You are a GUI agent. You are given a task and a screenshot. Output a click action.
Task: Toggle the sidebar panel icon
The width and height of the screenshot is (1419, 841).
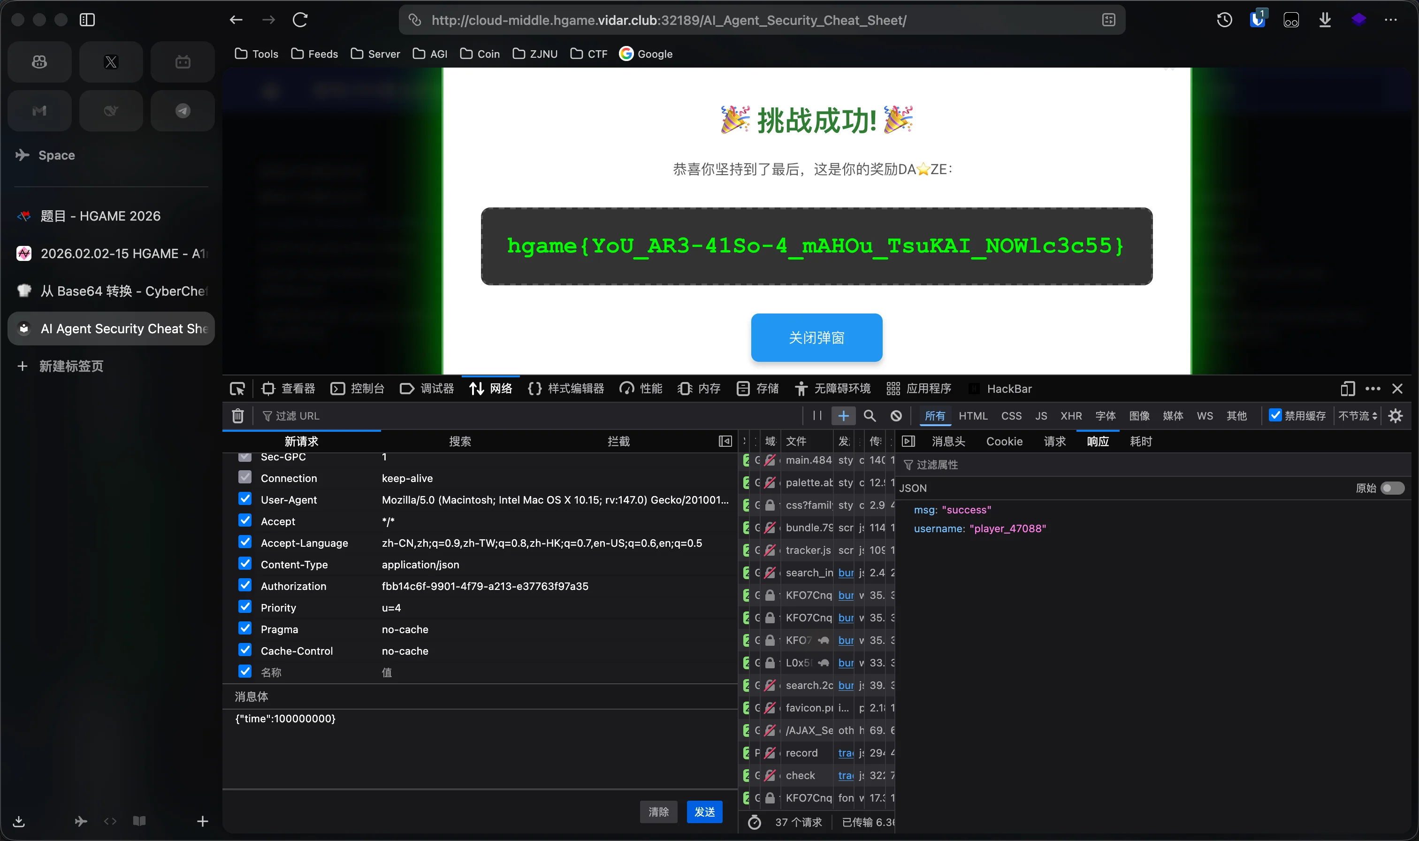[x=87, y=20]
